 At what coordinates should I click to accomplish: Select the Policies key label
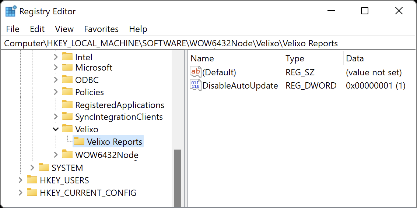click(90, 92)
